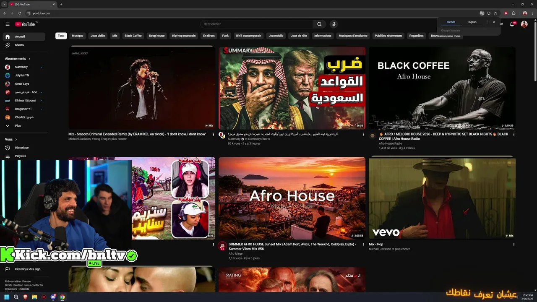537x302 pixels.
Task: Open the tab search dropdown
Action: coord(4,4)
